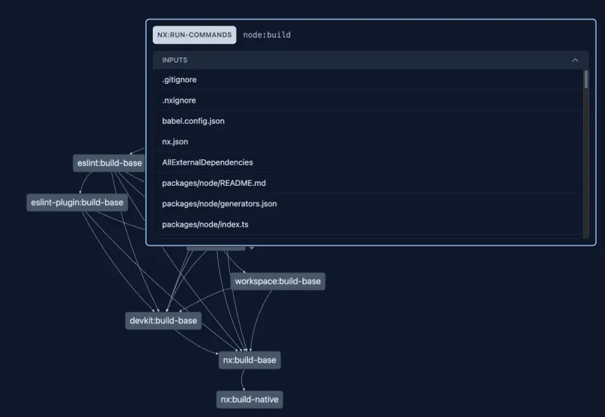This screenshot has height=417, width=605.
Task: Click the nx:build-native task node
Action: (250, 400)
